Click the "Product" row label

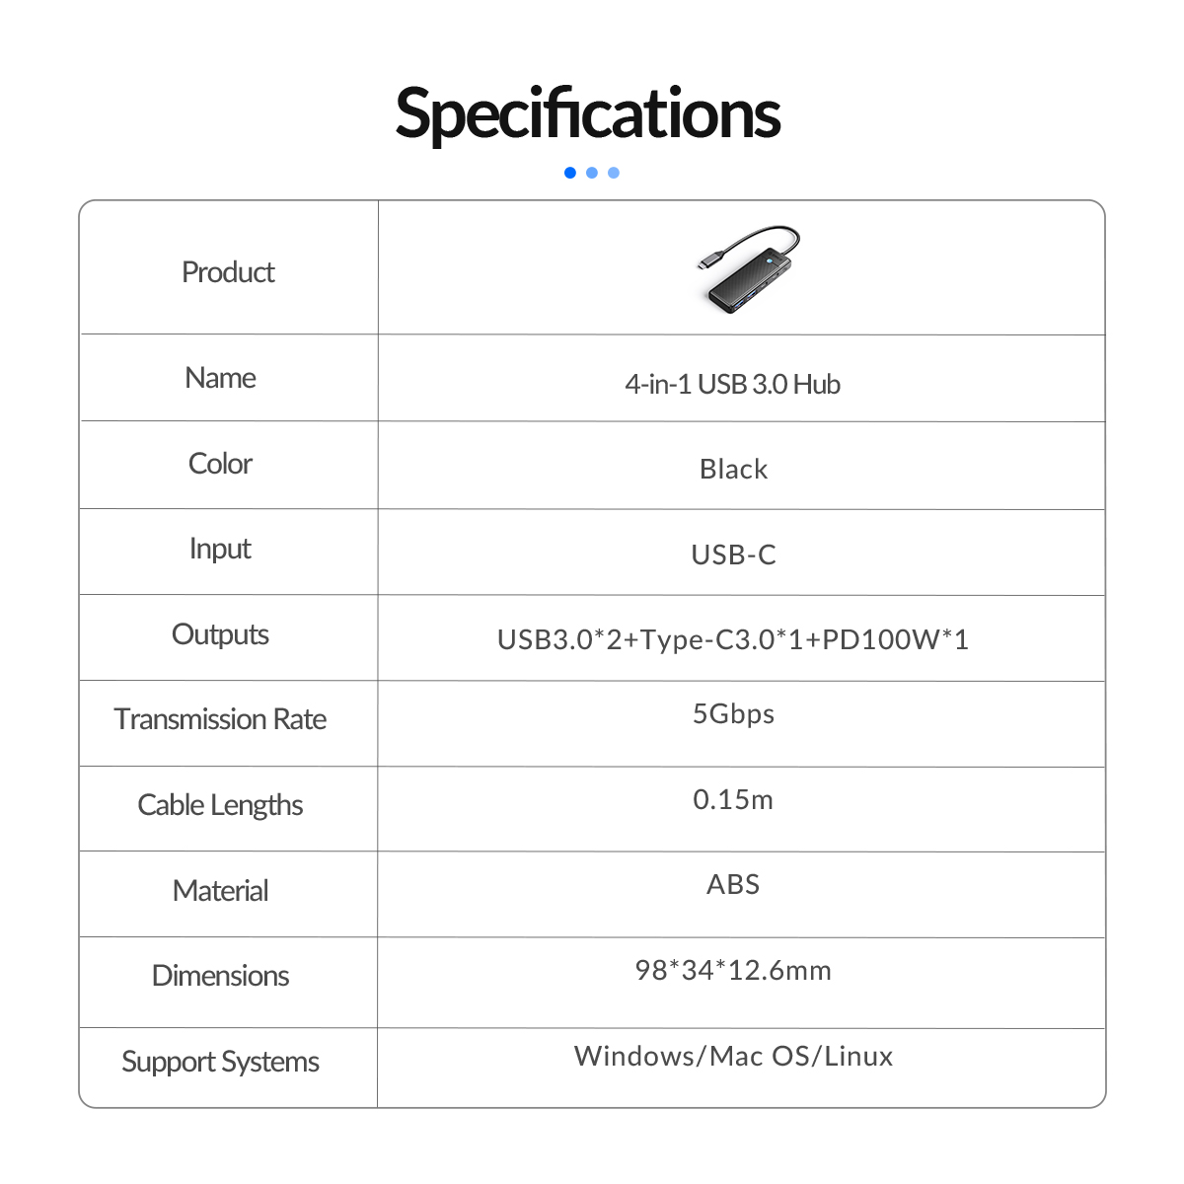pos(228,272)
